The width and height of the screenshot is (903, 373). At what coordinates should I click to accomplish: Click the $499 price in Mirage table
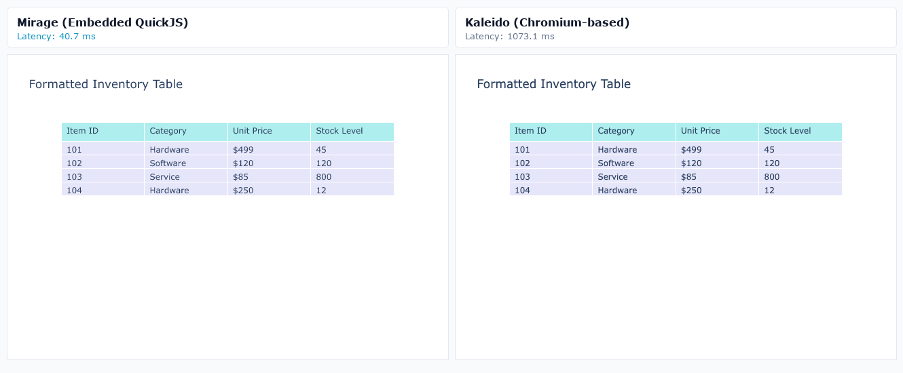(269, 149)
